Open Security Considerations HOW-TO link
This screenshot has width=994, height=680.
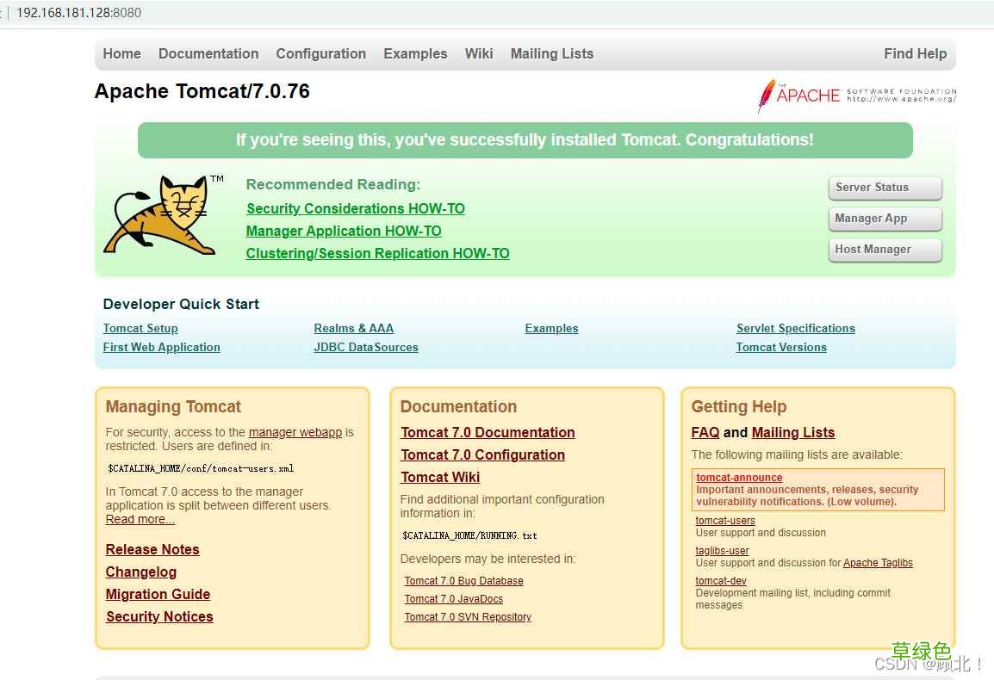click(x=356, y=208)
